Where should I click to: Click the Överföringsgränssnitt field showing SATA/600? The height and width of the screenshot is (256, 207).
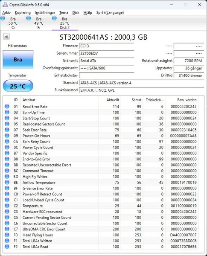click(x=106, y=68)
